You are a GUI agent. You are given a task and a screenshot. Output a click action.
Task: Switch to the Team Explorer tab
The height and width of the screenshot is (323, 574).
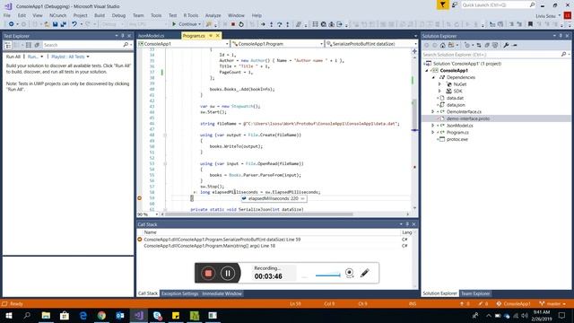click(x=475, y=293)
